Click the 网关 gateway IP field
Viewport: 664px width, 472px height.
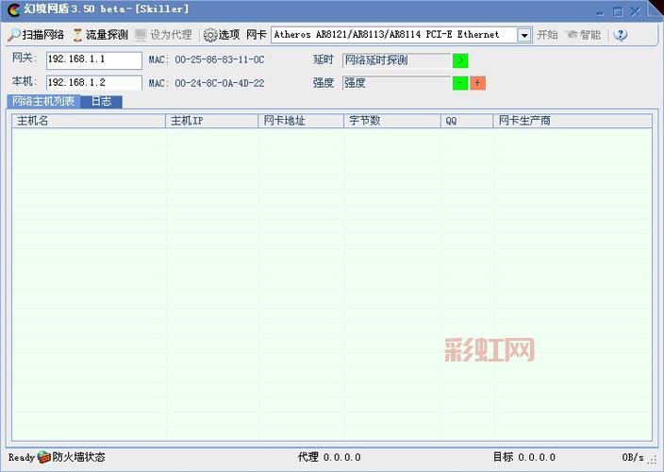click(94, 60)
